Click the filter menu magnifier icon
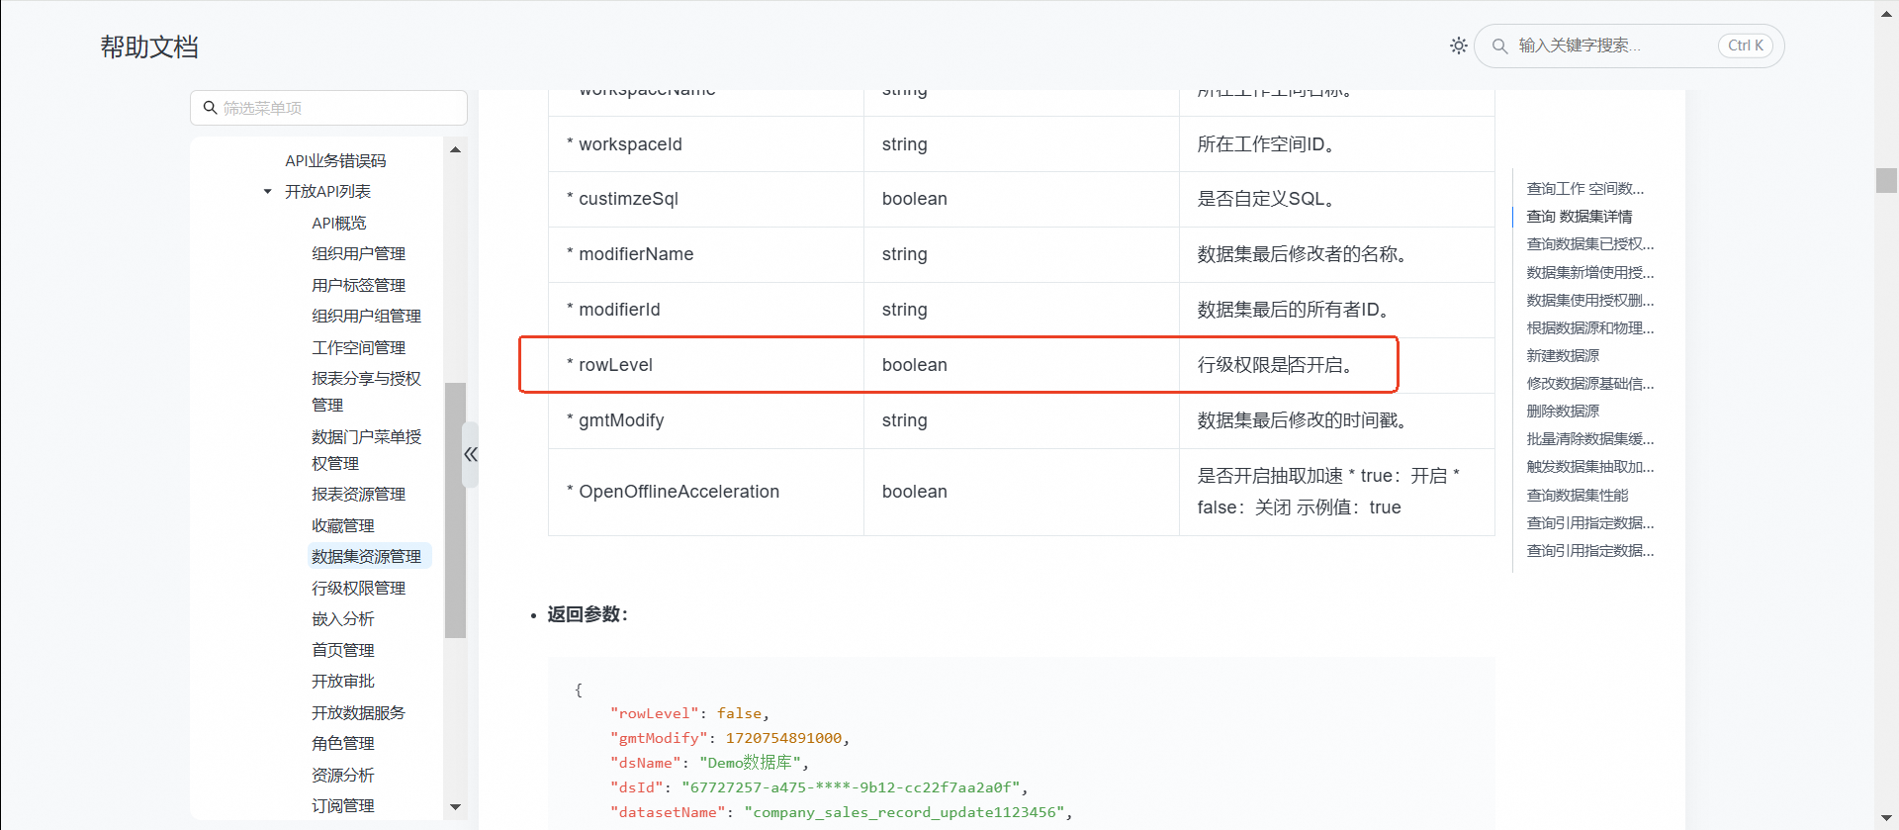This screenshot has height=830, width=1899. [x=210, y=108]
